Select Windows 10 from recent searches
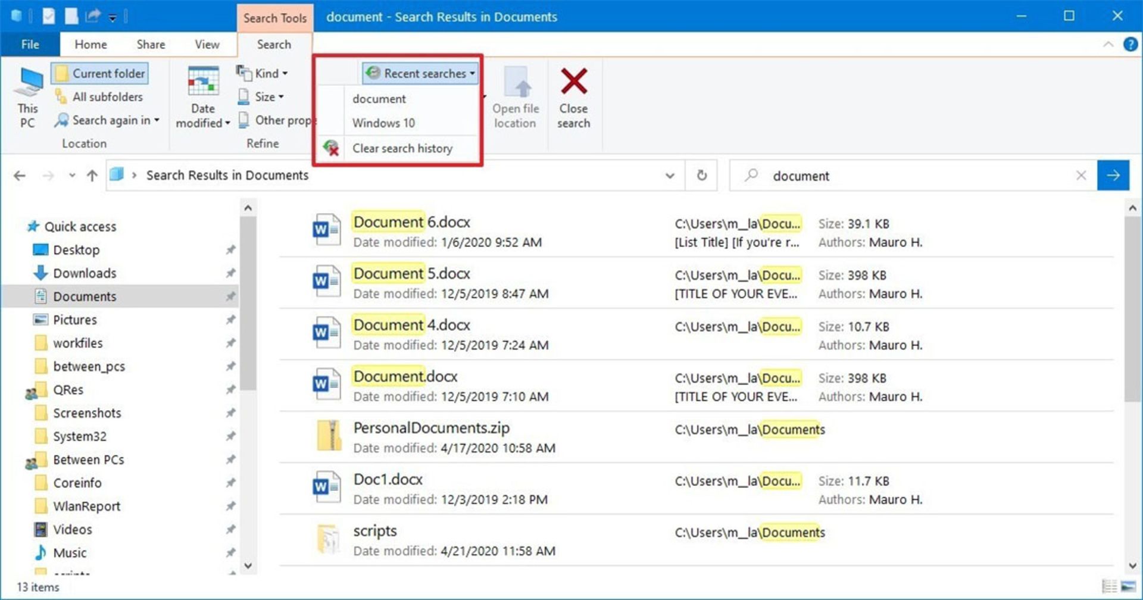The image size is (1143, 600). point(383,123)
